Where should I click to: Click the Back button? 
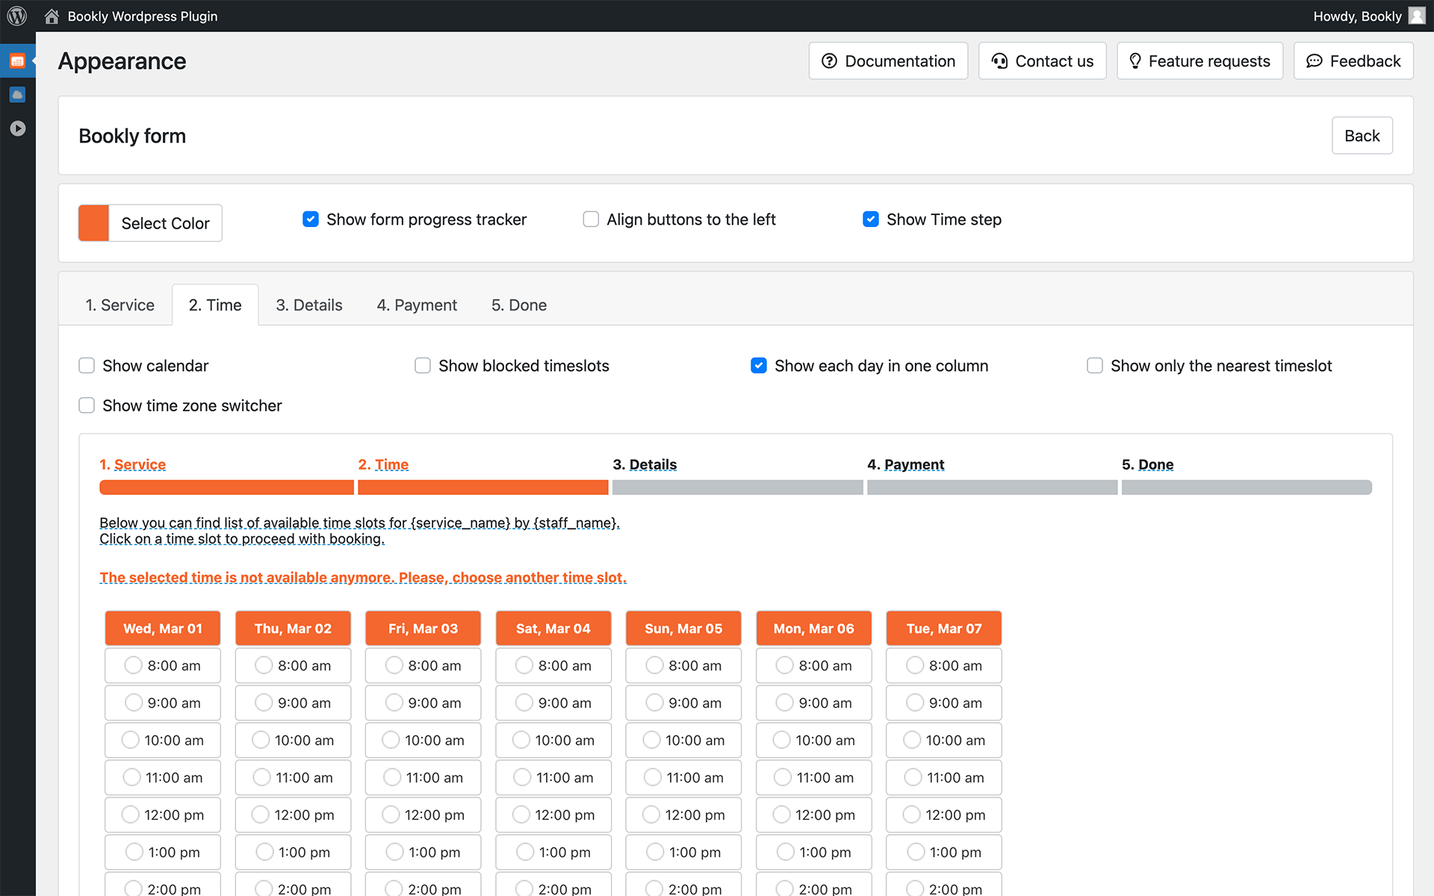[x=1362, y=136]
